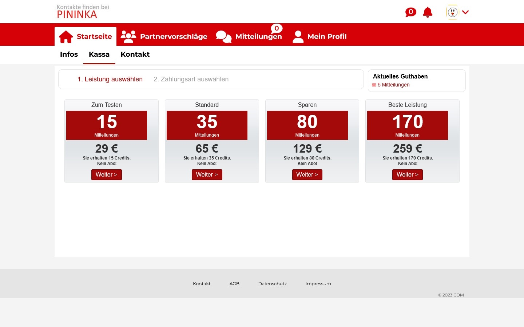This screenshot has height=327, width=524.
Task: Click the envelope icon beside 5 Mitteilungen
Action: pyautogui.click(x=374, y=85)
